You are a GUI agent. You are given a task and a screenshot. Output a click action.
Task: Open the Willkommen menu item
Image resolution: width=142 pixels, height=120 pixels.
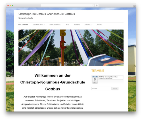(23, 25)
